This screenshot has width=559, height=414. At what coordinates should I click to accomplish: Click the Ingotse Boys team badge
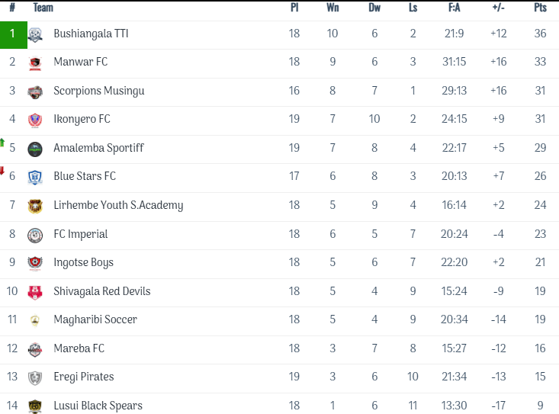click(x=35, y=263)
